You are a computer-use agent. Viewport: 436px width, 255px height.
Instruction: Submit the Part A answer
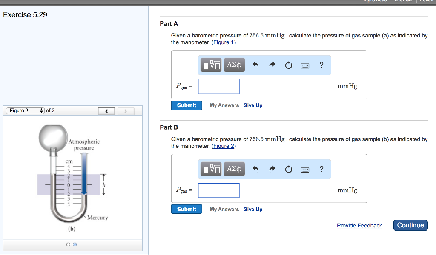(x=186, y=105)
